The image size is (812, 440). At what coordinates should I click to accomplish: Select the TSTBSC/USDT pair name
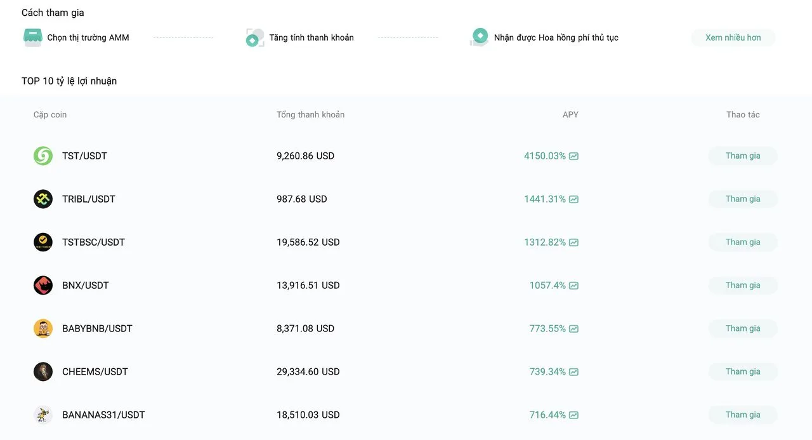[93, 242]
